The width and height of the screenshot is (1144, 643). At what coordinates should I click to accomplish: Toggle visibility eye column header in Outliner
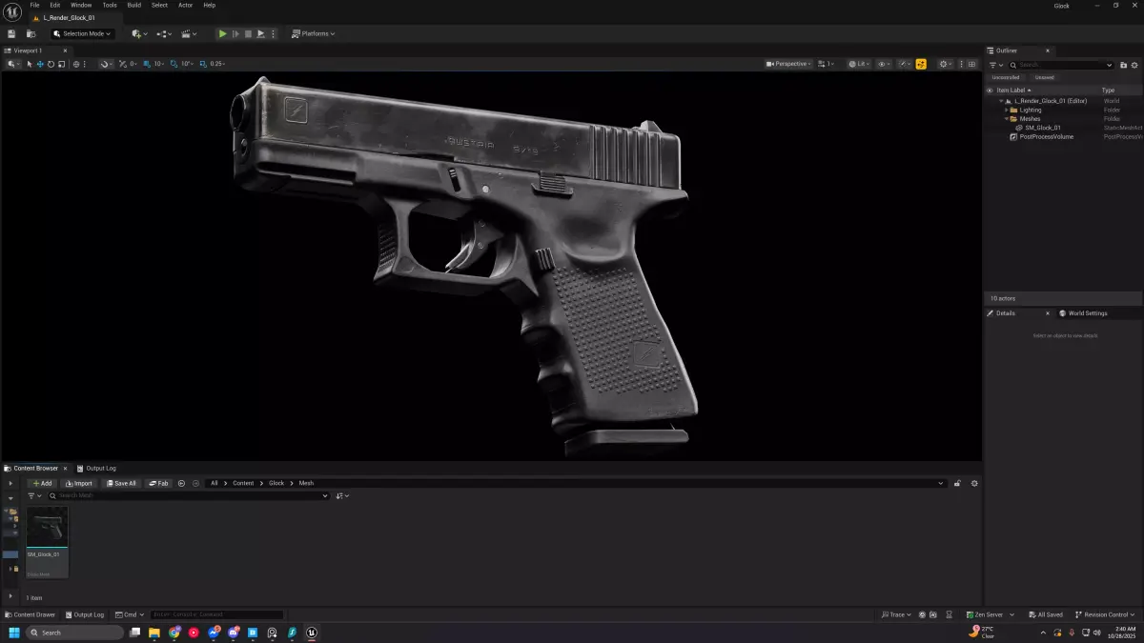click(990, 90)
